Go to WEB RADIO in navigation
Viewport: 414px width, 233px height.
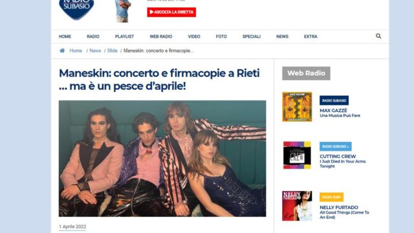tap(161, 36)
